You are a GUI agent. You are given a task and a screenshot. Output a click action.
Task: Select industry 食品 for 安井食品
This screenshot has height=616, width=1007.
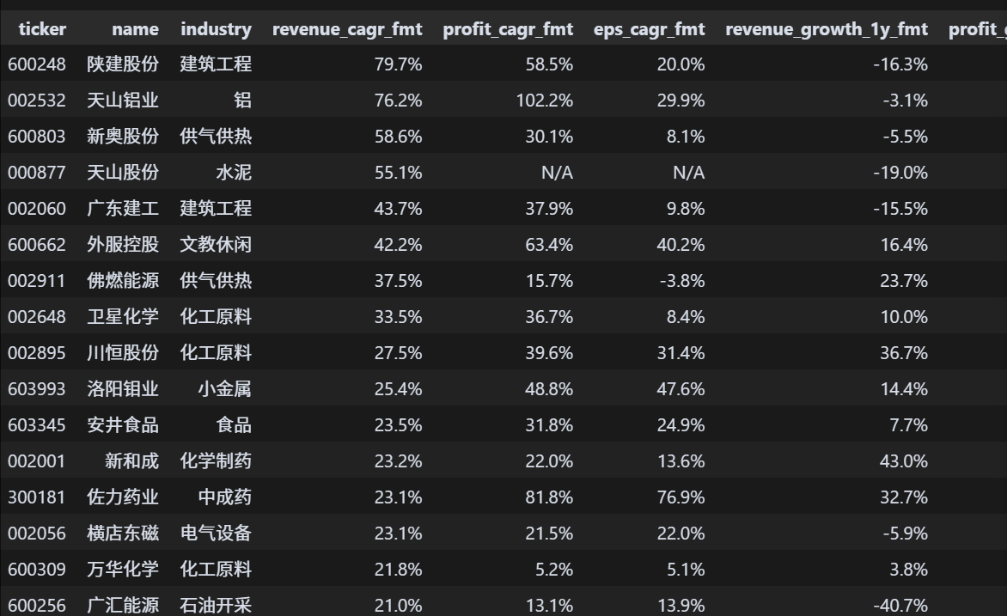[x=234, y=424]
